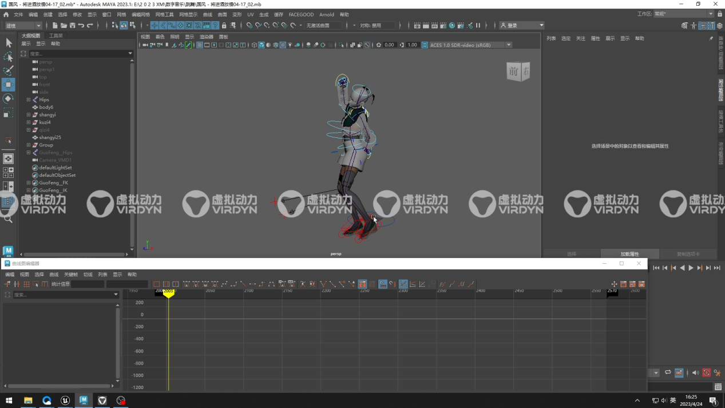Viewport: 725px width, 408px height.
Task: Toggle viewport use all lights bulb
Action: tap(290, 45)
